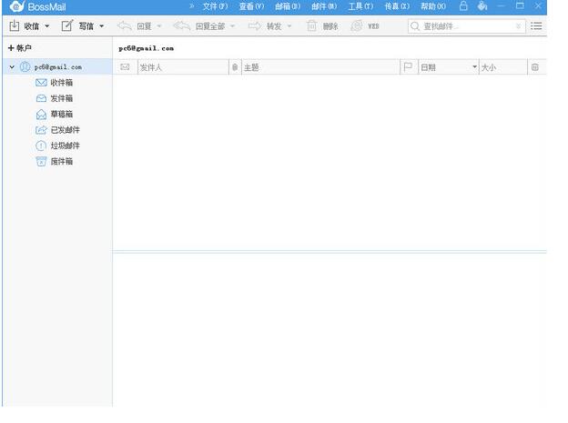568x423 pixels.
Task: Sort by the flag column header
Action: 408,67
